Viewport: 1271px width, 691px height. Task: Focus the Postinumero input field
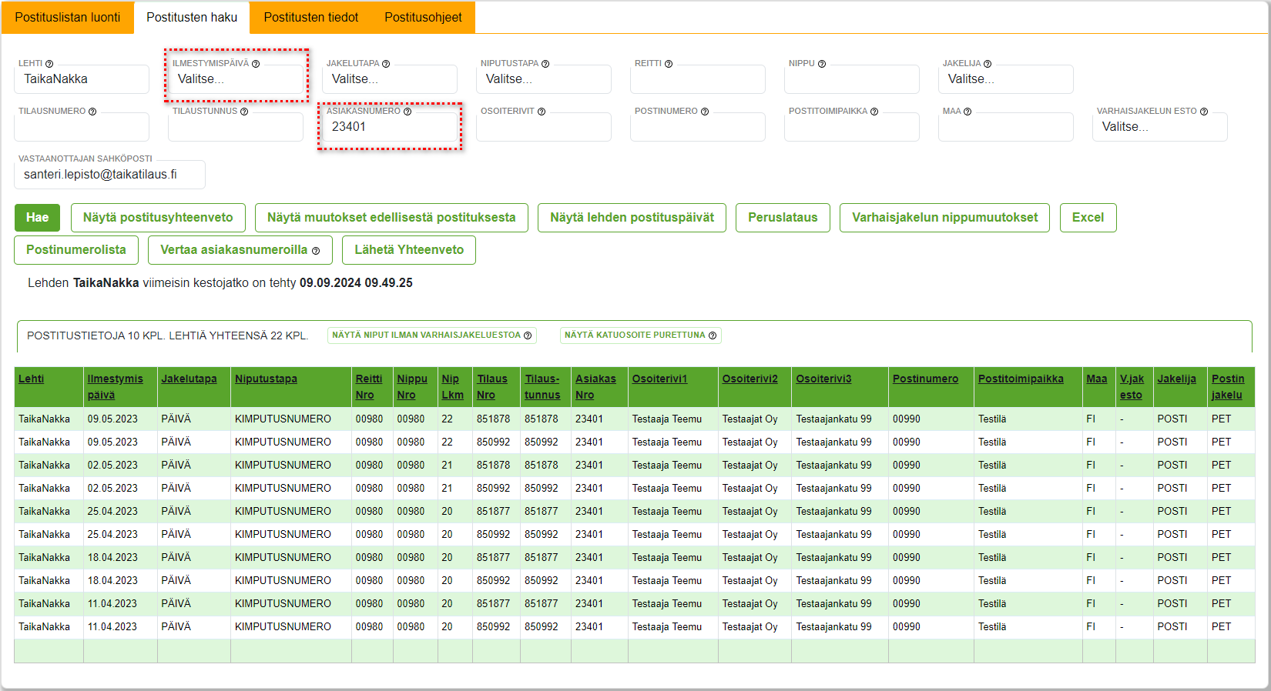[x=698, y=127]
